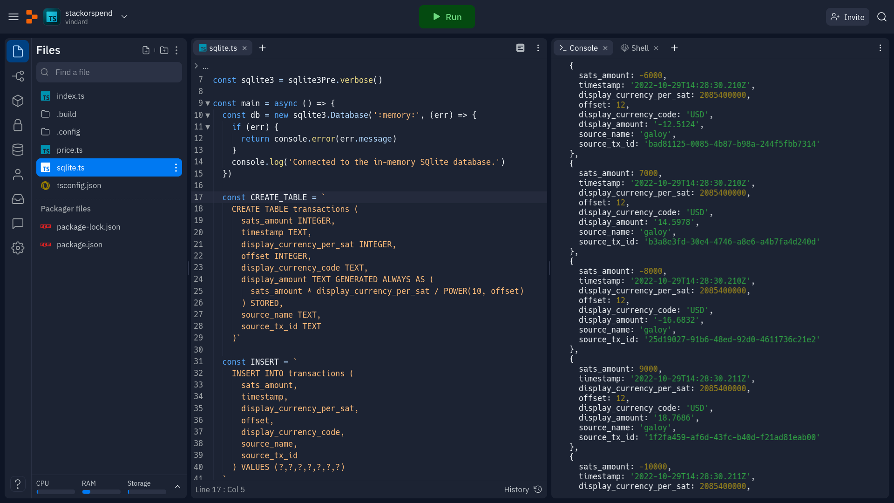
Task: Open the Packages cube icon in sidebar
Action: tap(18, 101)
